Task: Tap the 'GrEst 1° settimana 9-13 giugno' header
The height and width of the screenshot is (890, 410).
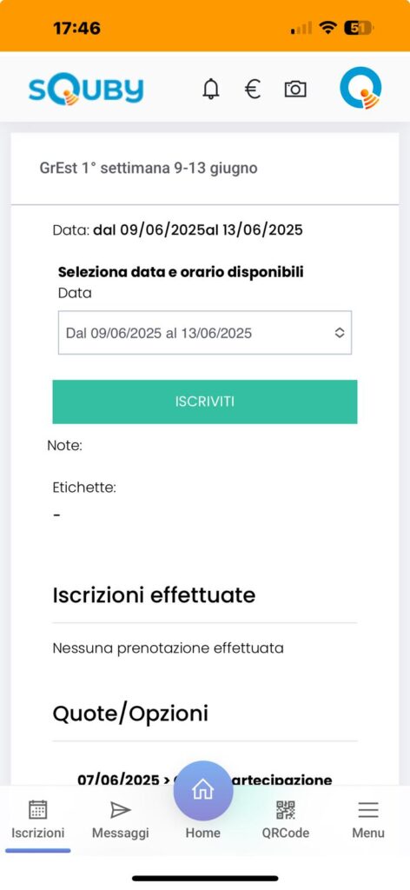Action: pos(149,168)
